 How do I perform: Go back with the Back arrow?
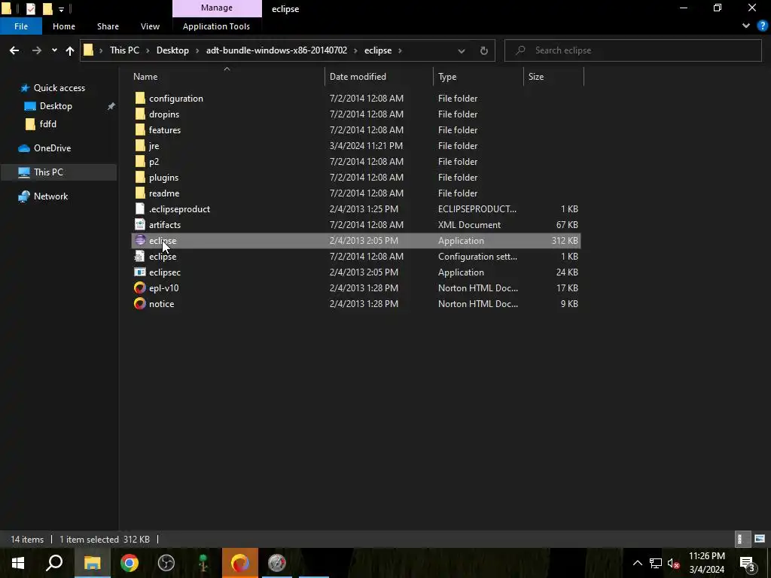(14, 50)
